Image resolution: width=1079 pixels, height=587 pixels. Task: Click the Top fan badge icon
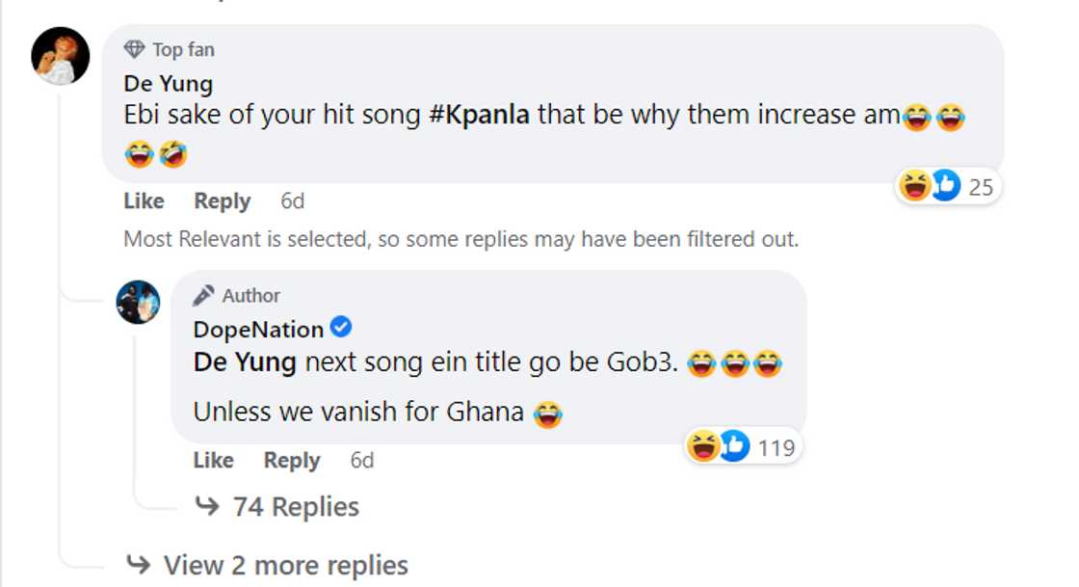pyautogui.click(x=134, y=48)
